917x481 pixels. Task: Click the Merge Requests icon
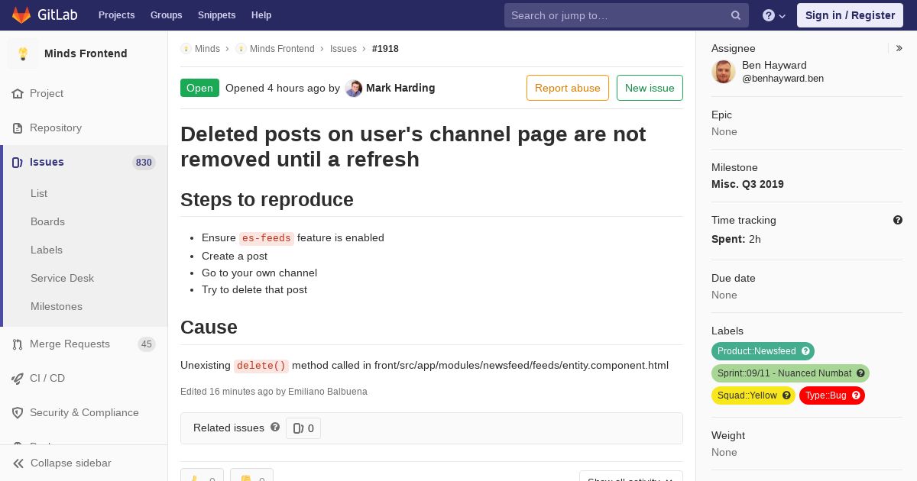pyautogui.click(x=18, y=344)
